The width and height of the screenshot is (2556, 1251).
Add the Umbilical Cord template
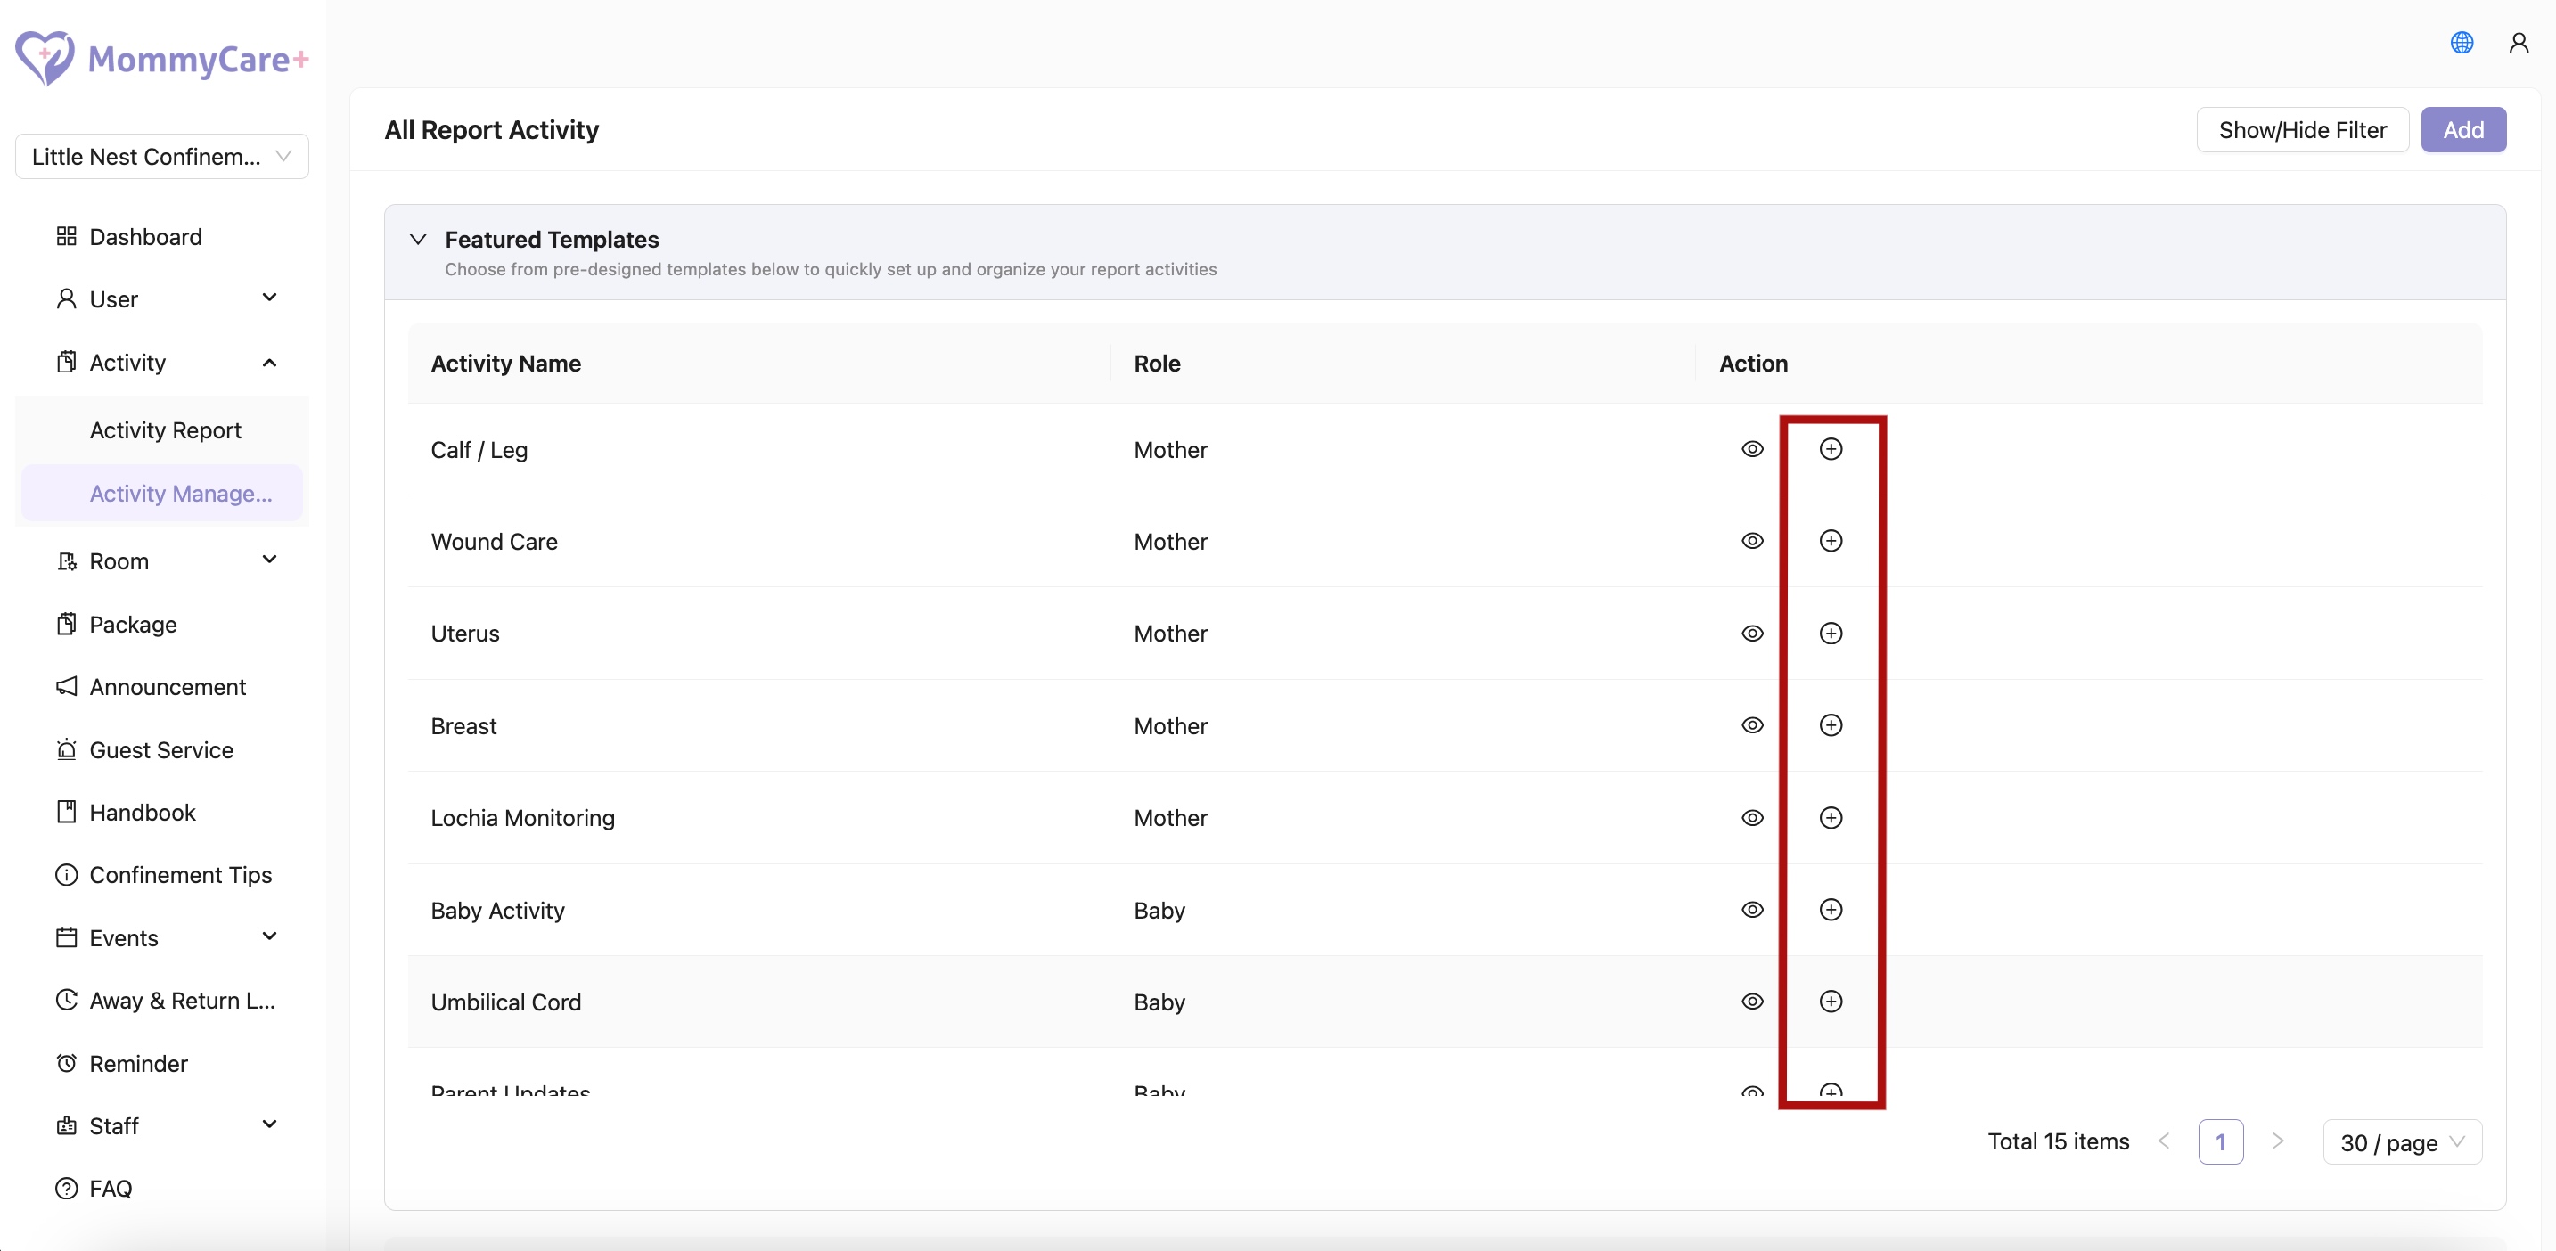pyautogui.click(x=1831, y=1001)
